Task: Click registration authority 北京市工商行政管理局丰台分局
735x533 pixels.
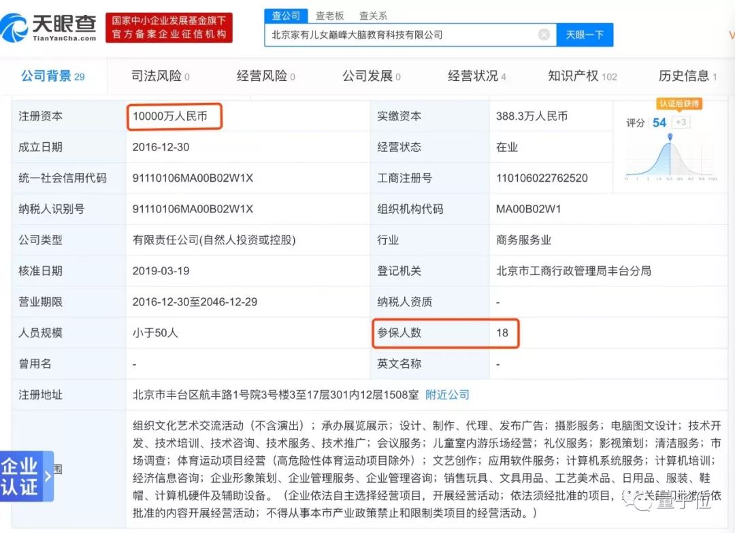Action: point(573,271)
